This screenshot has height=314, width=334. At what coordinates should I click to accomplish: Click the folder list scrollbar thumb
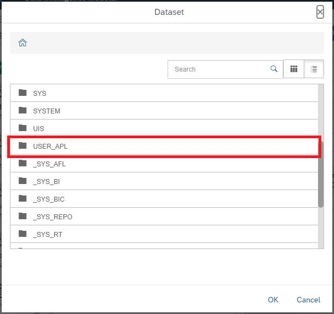[x=321, y=174]
